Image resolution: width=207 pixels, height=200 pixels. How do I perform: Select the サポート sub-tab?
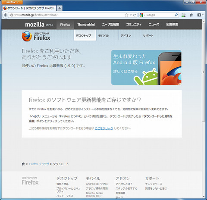[x=148, y=36]
